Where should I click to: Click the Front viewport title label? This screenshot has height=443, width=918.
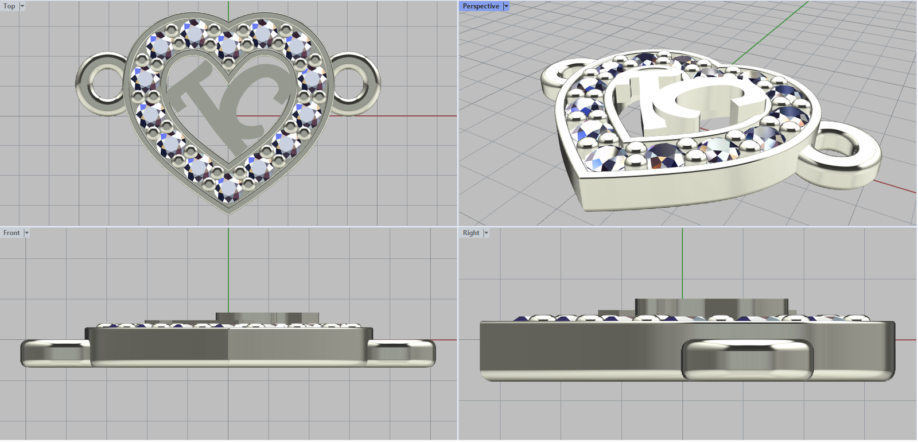(x=11, y=233)
